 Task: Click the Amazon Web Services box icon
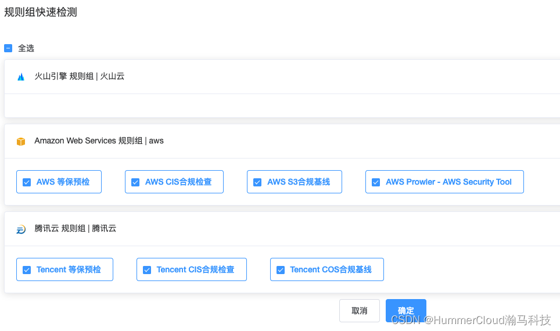21,141
